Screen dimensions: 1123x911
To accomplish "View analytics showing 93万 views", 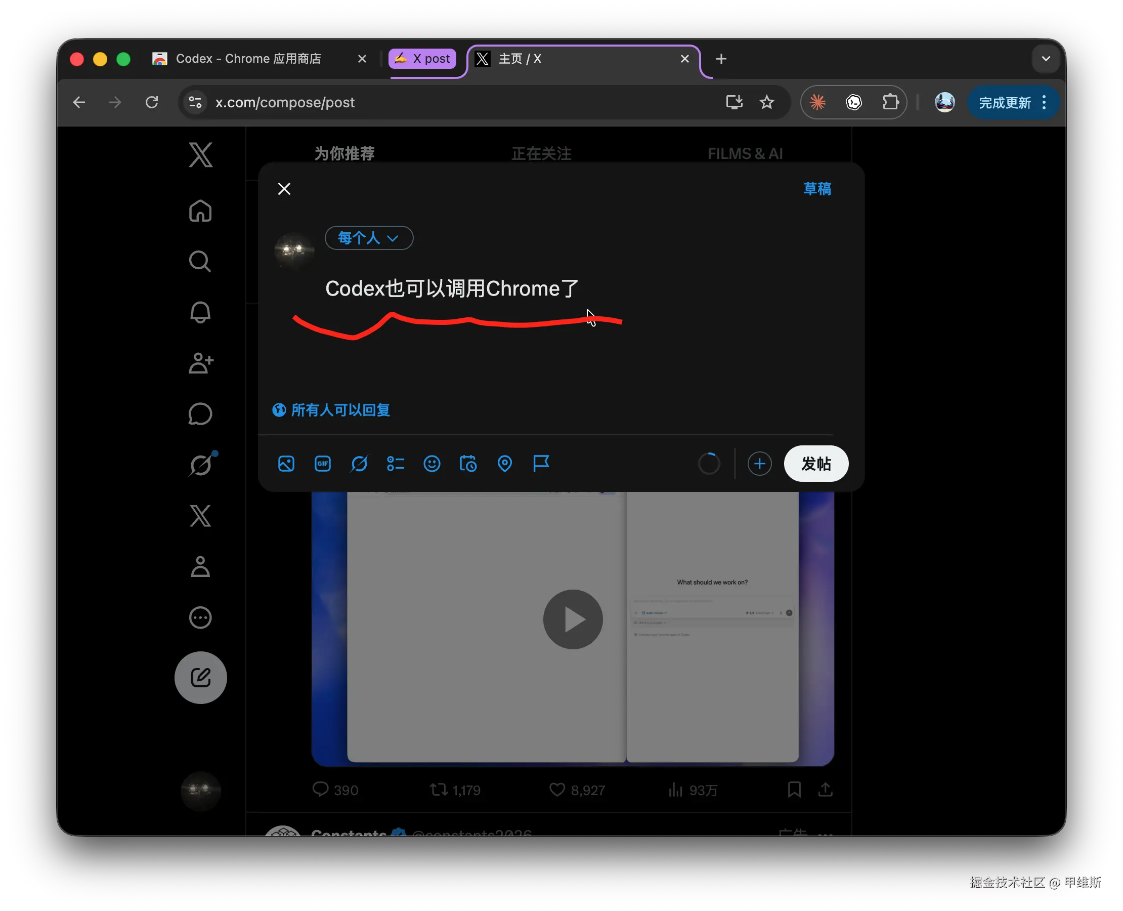I will coord(693,790).
